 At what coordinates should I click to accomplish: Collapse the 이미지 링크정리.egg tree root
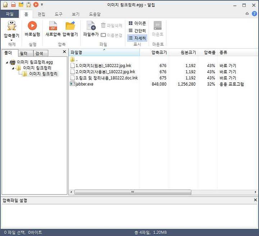click(7, 63)
